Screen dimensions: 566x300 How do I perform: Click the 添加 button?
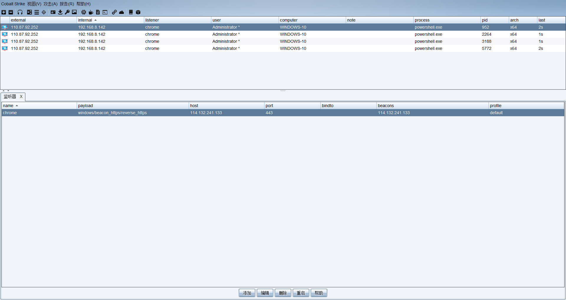click(247, 293)
